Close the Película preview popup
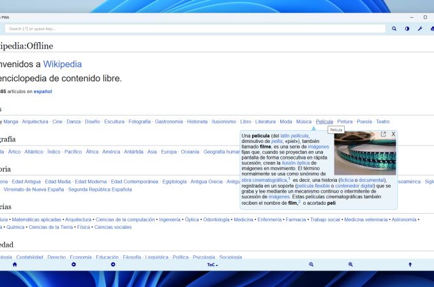Screen dimensions: 434x287 pos(393,134)
